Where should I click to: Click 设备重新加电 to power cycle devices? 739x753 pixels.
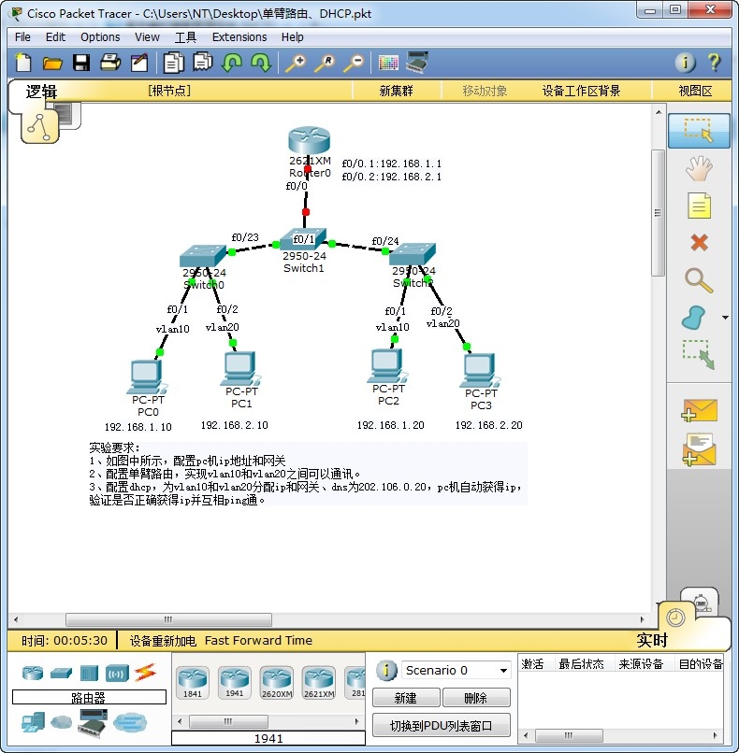163,641
